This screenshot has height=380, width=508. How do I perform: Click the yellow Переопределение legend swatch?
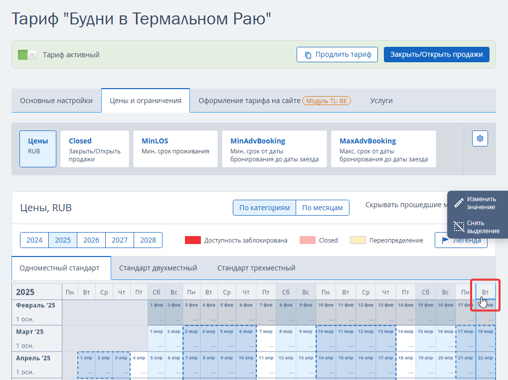(x=357, y=240)
